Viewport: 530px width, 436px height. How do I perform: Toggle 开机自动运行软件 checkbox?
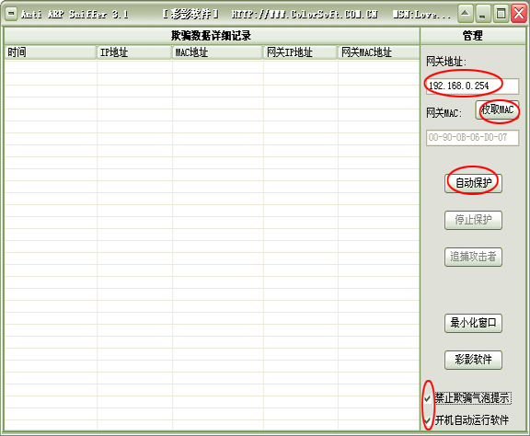pyautogui.click(x=428, y=420)
